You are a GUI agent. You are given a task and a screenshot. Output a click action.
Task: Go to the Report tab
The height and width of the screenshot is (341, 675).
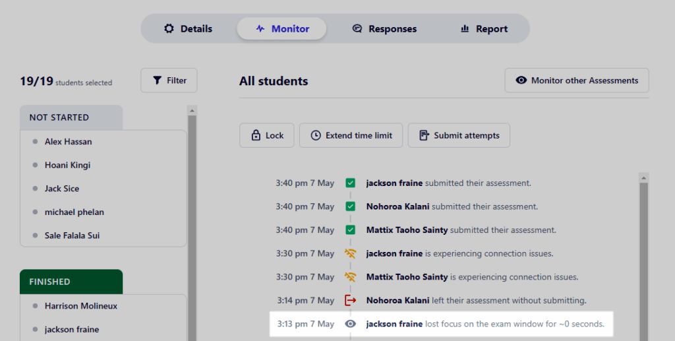tap(484, 29)
